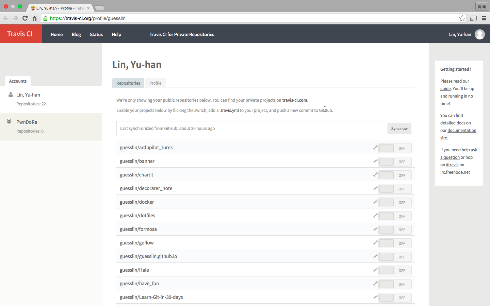Open settings wrench for guesslin/guesslin.github.io
The height and width of the screenshot is (306, 490).
pyautogui.click(x=375, y=256)
